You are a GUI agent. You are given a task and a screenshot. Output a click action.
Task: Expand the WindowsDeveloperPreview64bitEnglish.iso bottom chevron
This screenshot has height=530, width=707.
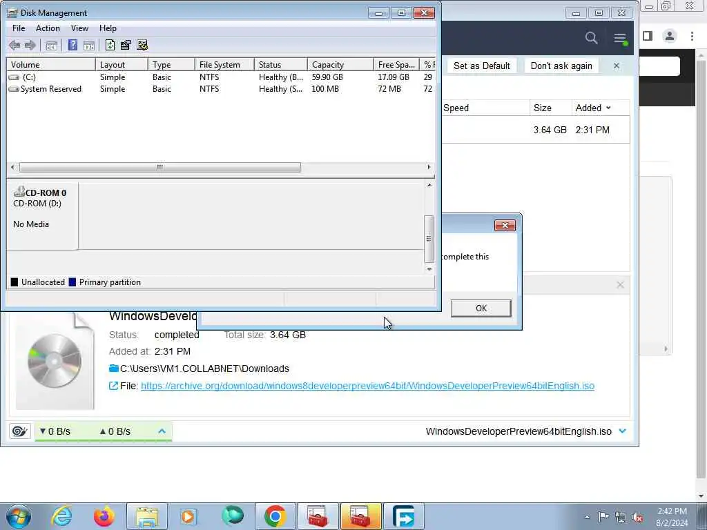[623, 431]
